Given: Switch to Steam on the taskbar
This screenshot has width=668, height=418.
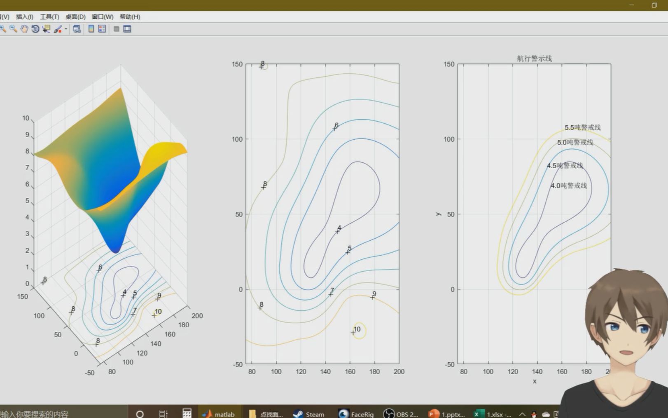Looking at the screenshot, I should pyautogui.click(x=309, y=414).
